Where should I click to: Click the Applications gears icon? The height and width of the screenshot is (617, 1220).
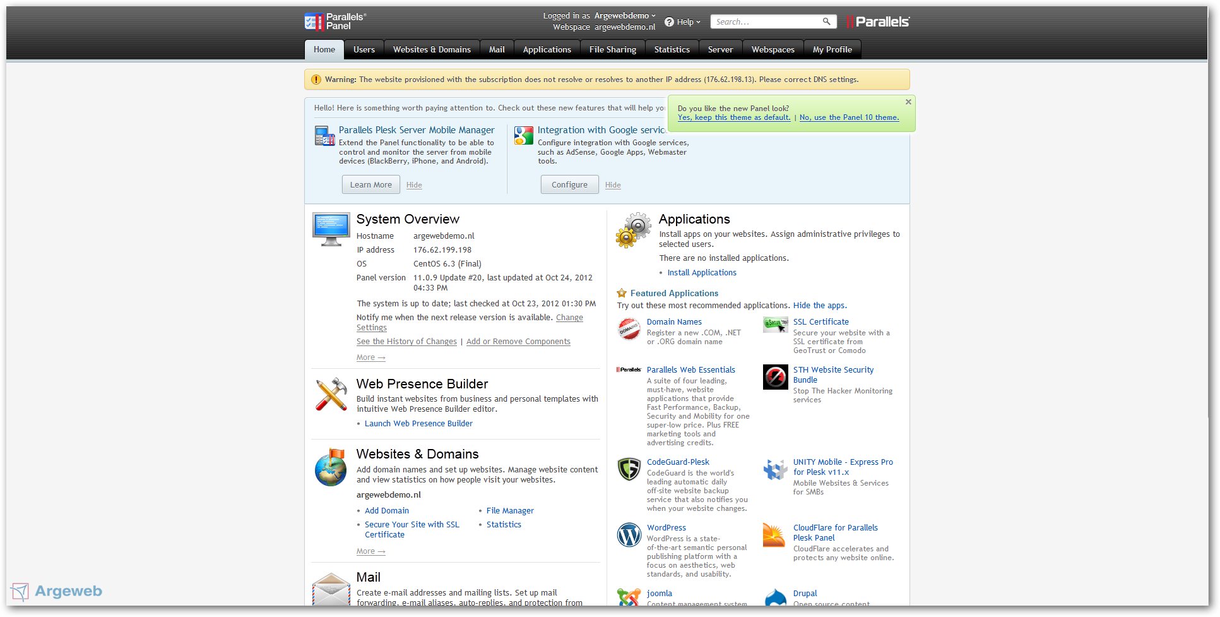633,230
